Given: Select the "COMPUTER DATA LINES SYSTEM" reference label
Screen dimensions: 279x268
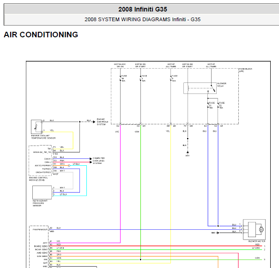Looking at the screenshot, I should tap(98, 161).
